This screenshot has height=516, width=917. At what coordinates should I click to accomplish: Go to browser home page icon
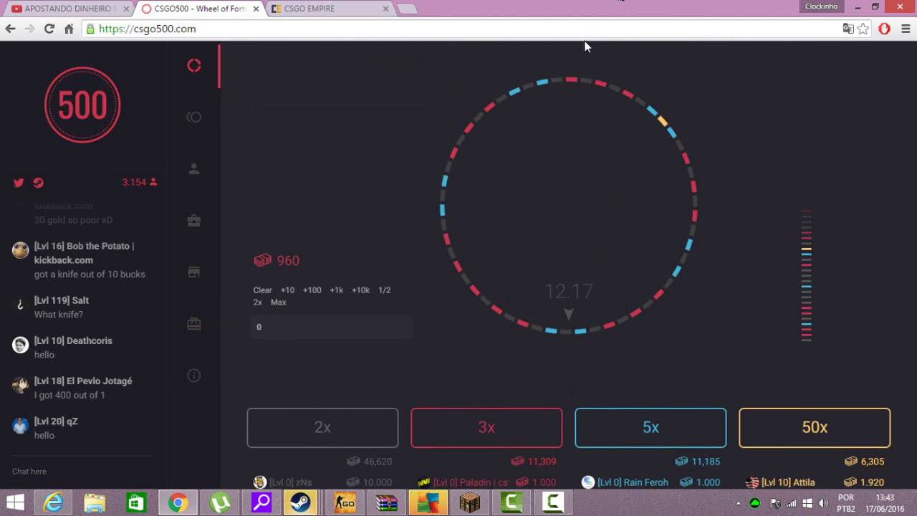[69, 29]
